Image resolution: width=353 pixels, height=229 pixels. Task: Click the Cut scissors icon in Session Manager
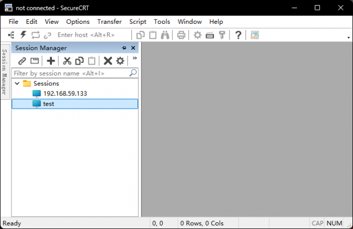coord(67,60)
